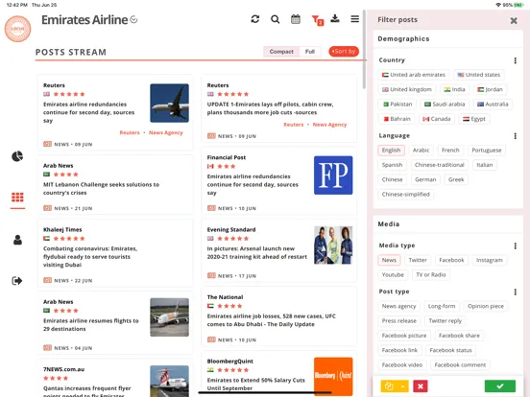Toggle the Arabic language filter
The width and height of the screenshot is (530, 397).
point(421,151)
